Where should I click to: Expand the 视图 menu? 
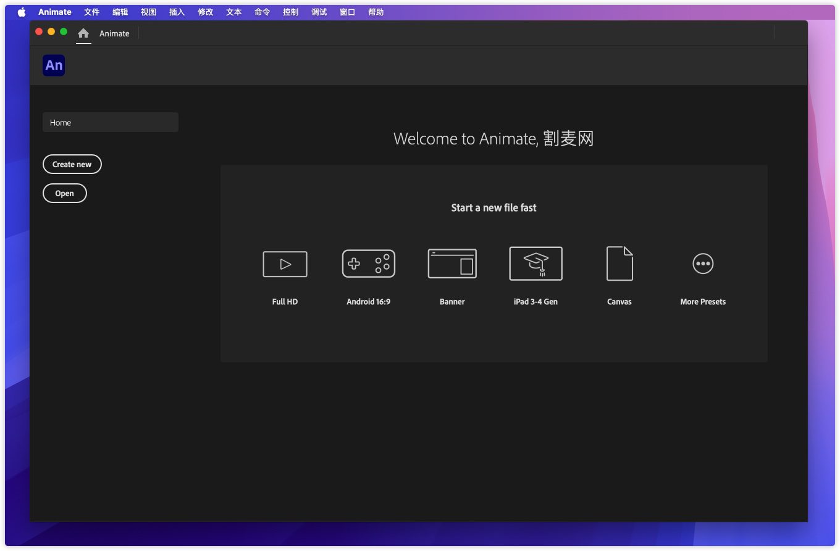coord(149,12)
